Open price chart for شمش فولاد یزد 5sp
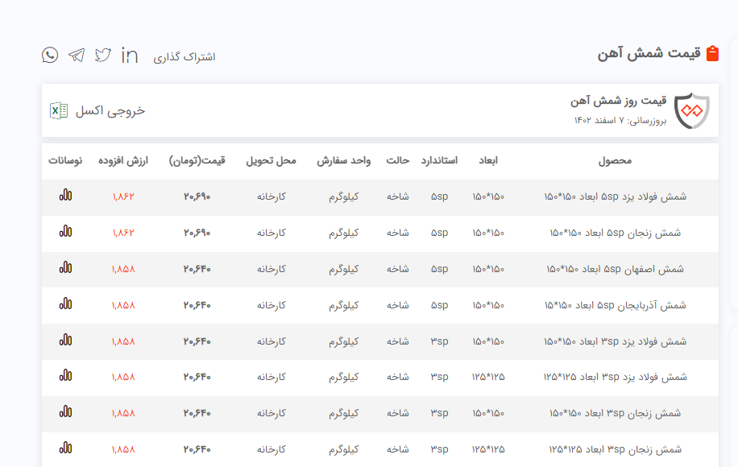Viewport: 738px width, 467px height. click(x=65, y=196)
